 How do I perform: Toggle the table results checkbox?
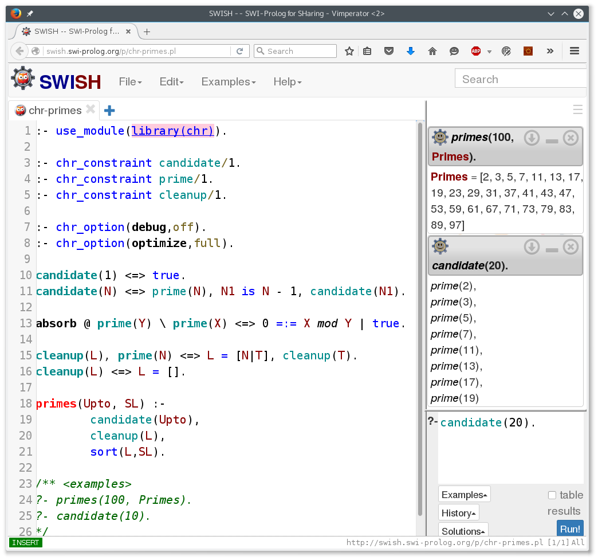(552, 495)
